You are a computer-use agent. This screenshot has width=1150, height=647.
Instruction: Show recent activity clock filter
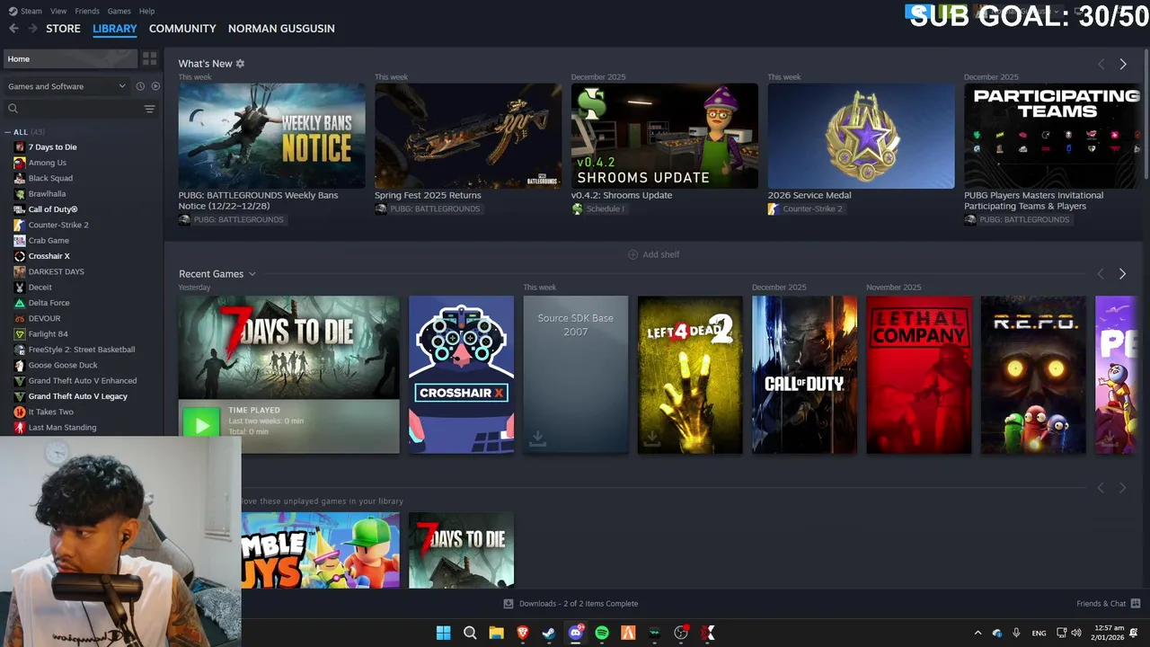pos(140,86)
